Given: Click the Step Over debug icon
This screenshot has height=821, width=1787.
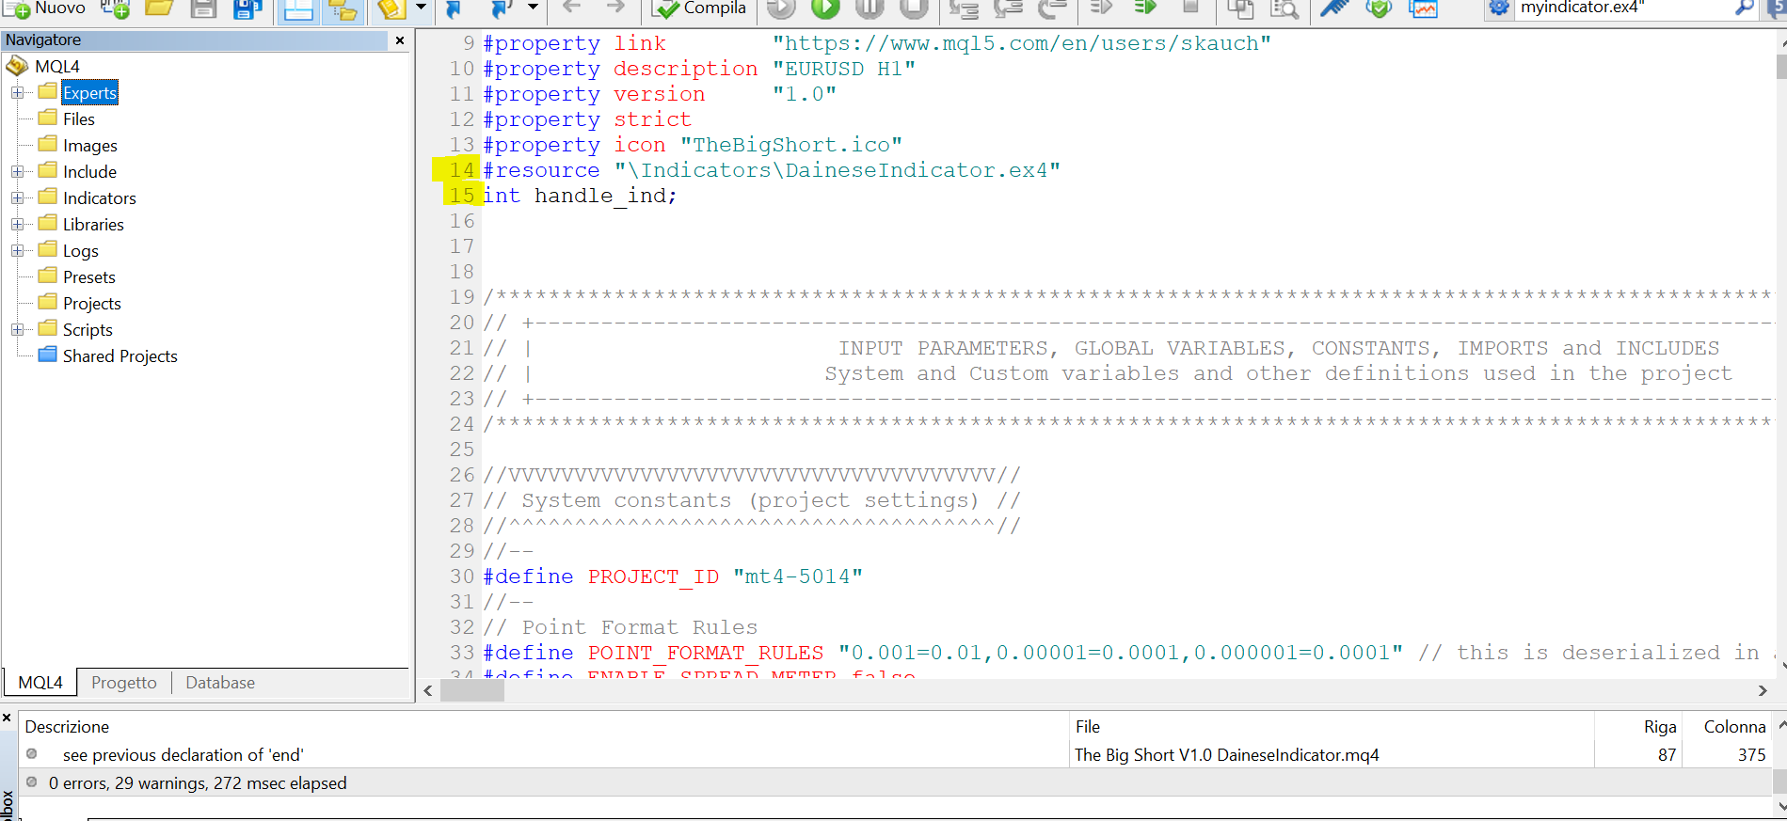Looking at the screenshot, I should [1008, 8].
